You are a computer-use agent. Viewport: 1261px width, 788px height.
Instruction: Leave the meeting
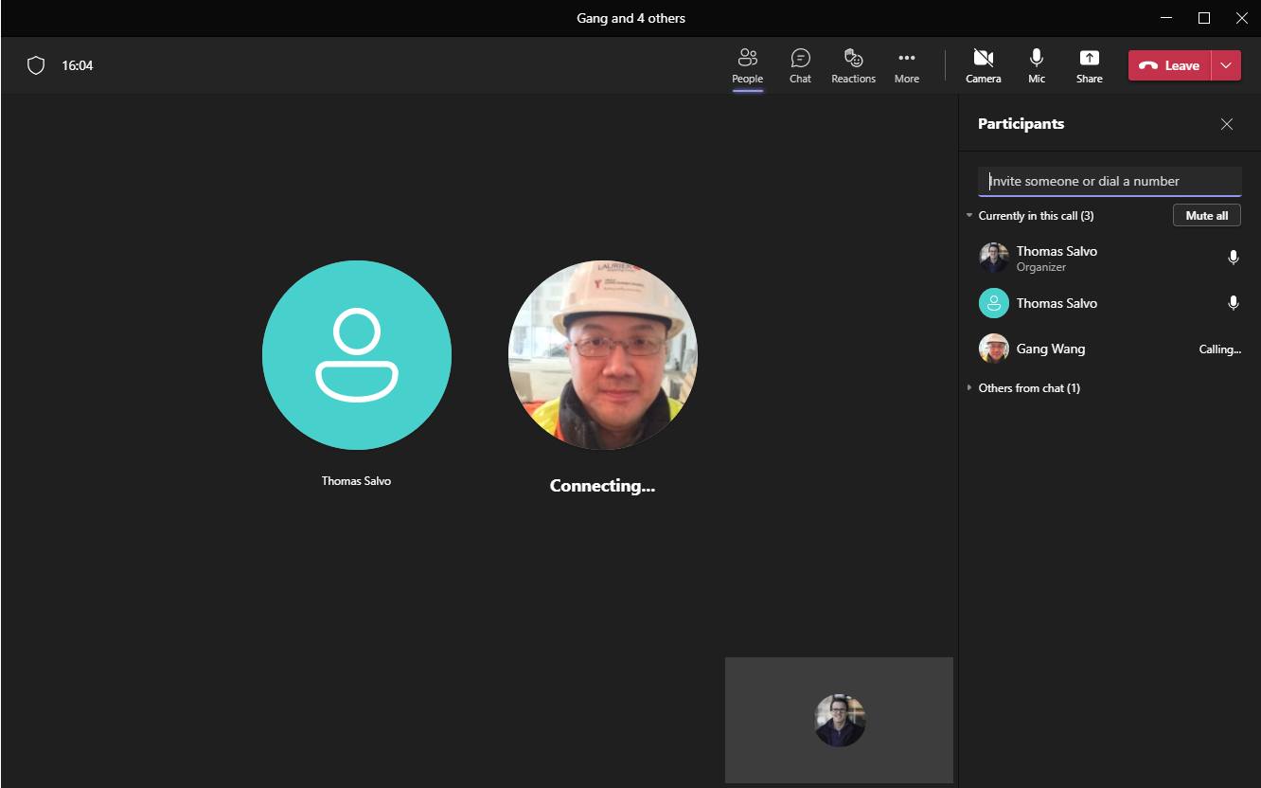tap(1169, 65)
